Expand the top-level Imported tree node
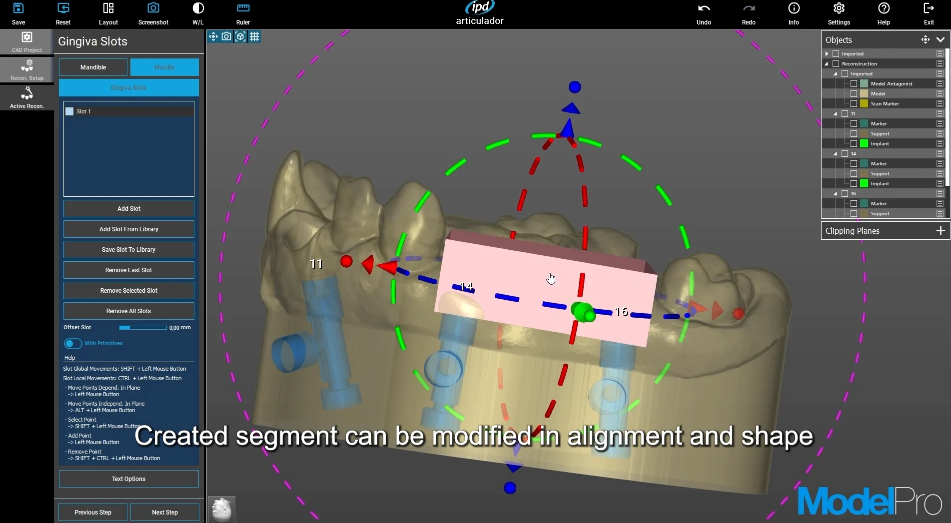 tap(827, 54)
